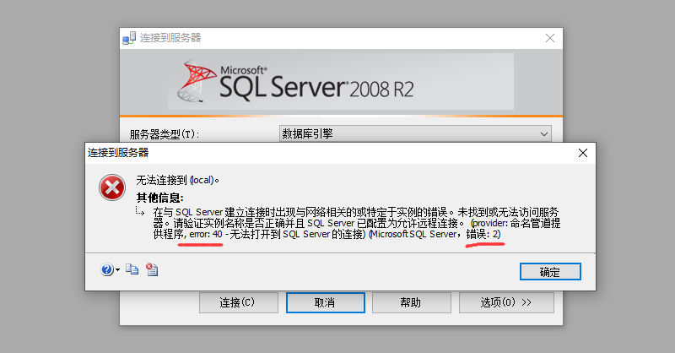675x353 pixels.
Task: Show technical details icon in error dialog
Action: click(x=152, y=269)
